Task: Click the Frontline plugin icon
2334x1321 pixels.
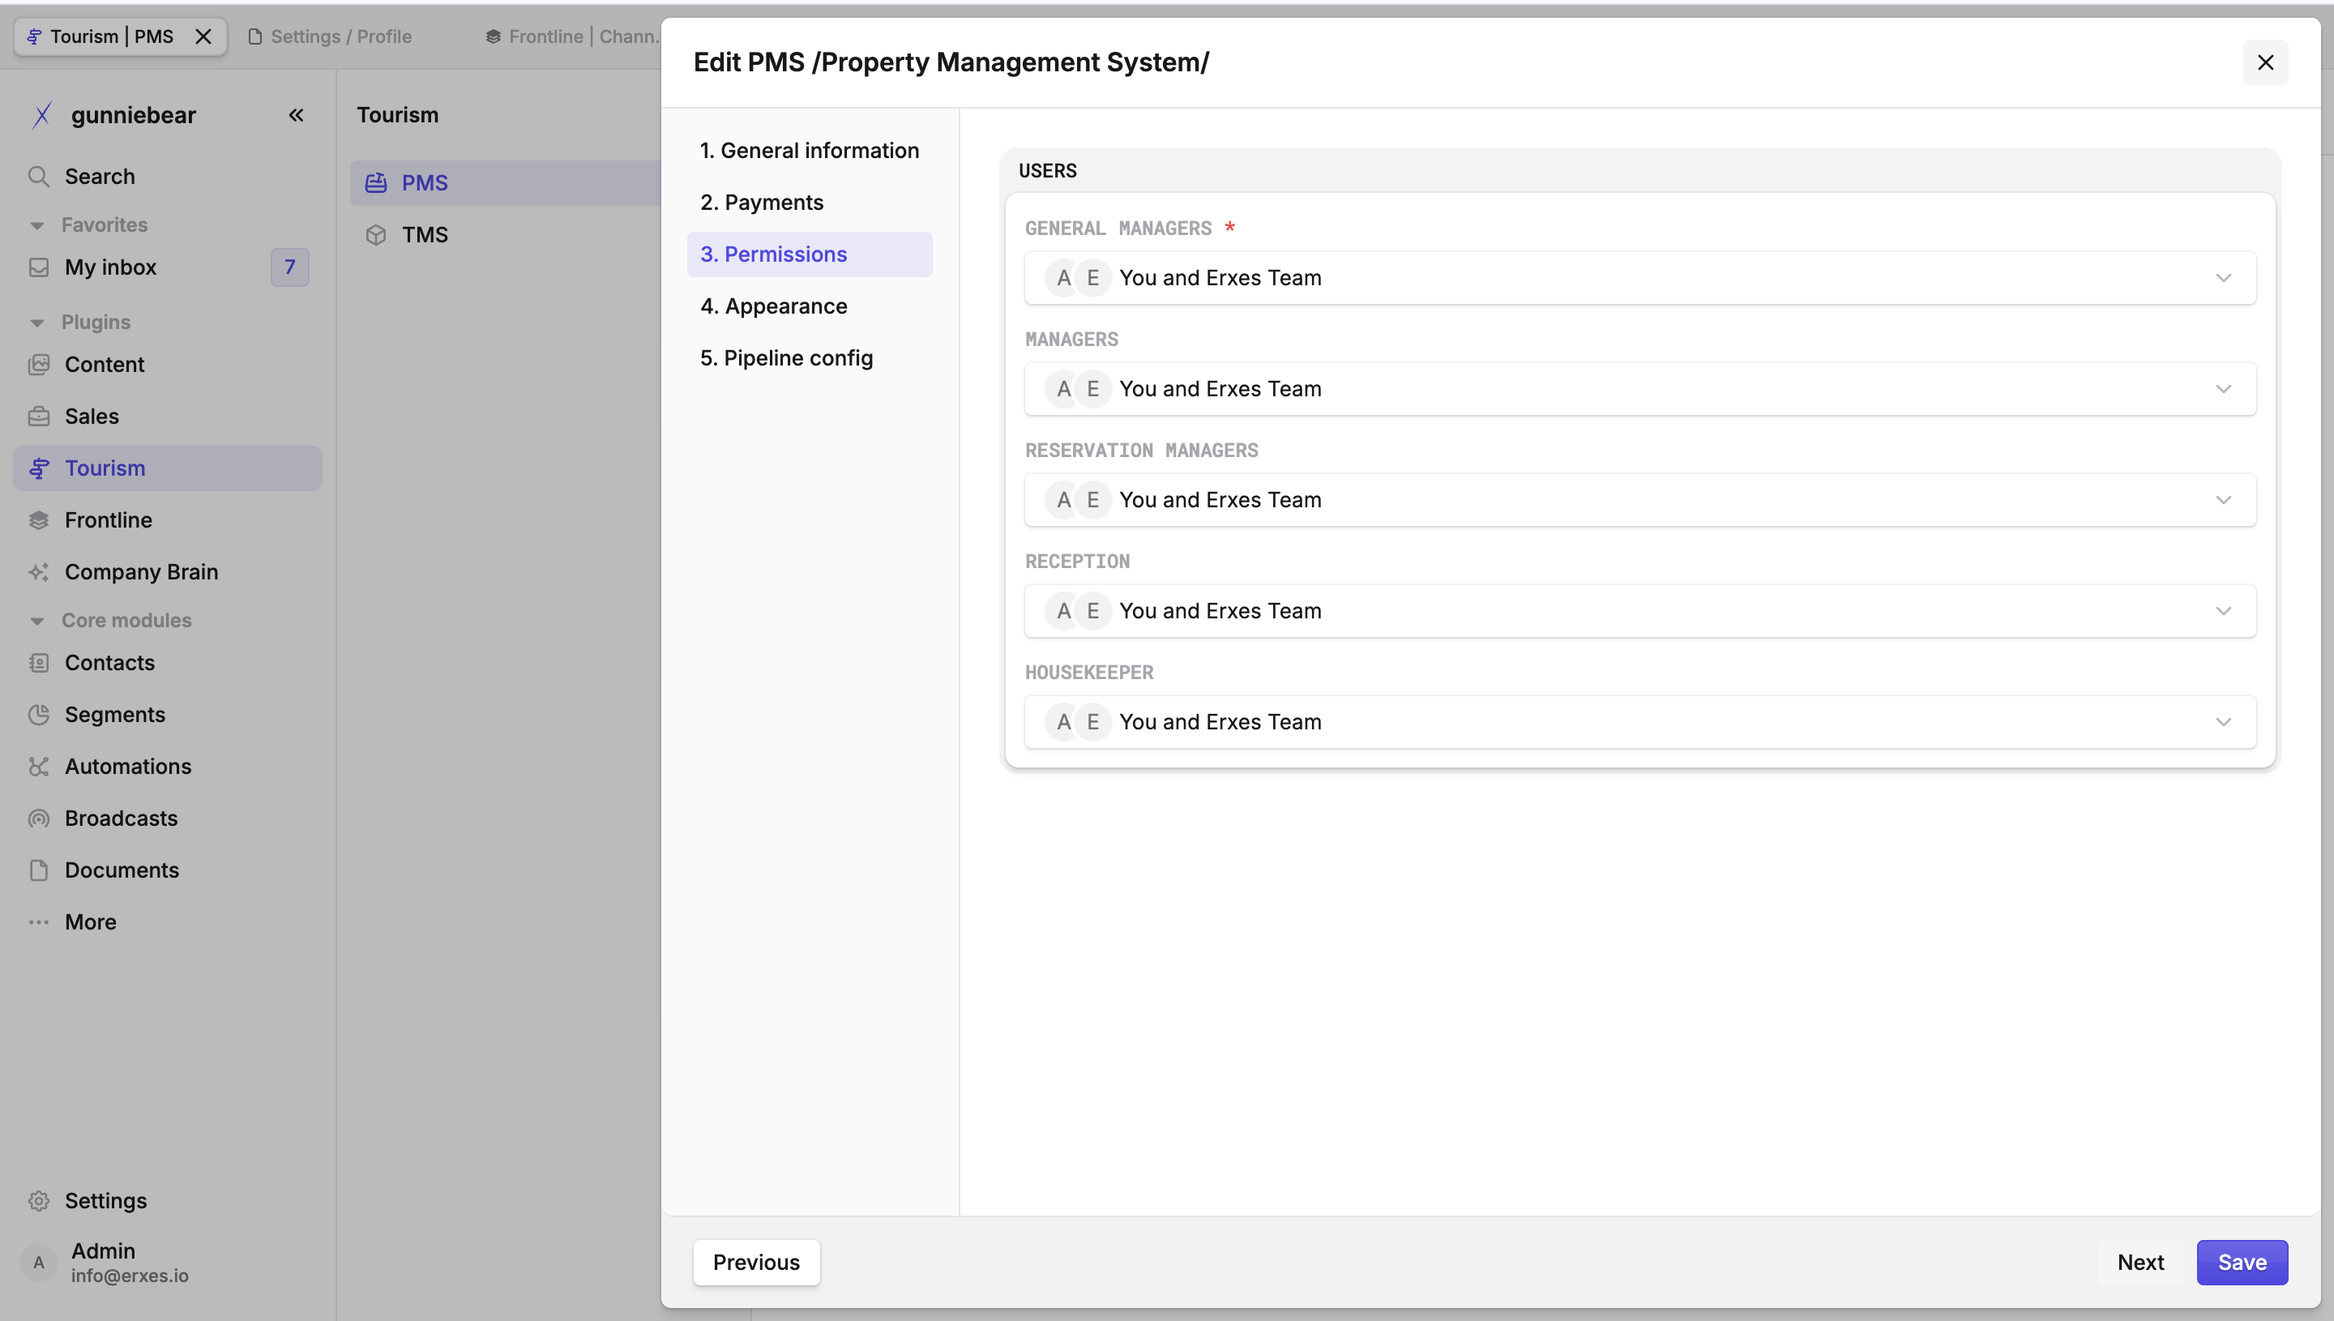Action: 38,519
